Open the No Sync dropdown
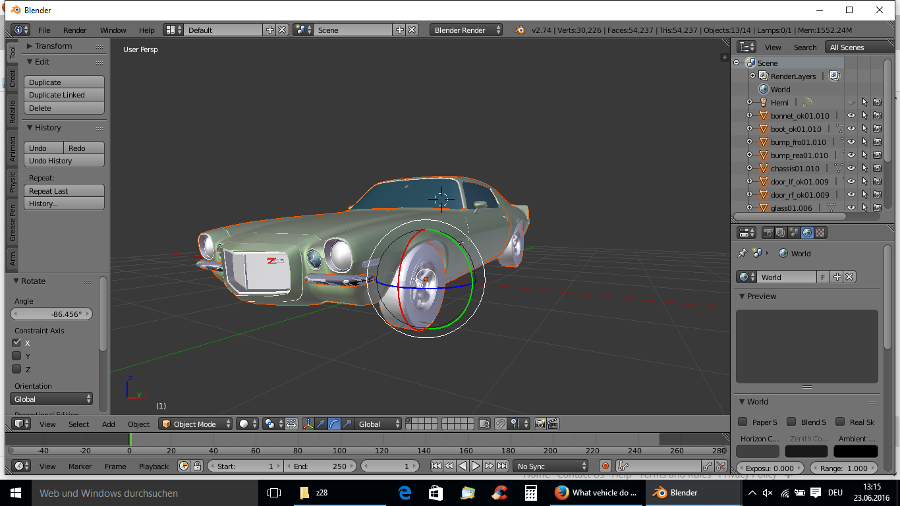The width and height of the screenshot is (900, 506). (551, 466)
